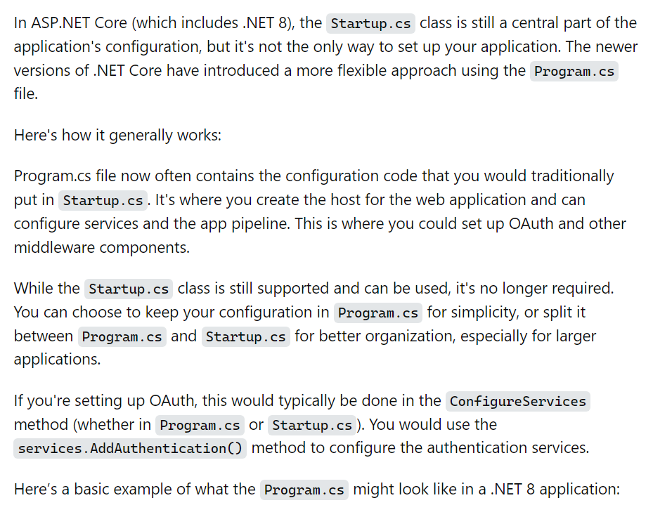
Task: Click the word 'applications.' ending the fourth paragraph
Action: coord(57,360)
